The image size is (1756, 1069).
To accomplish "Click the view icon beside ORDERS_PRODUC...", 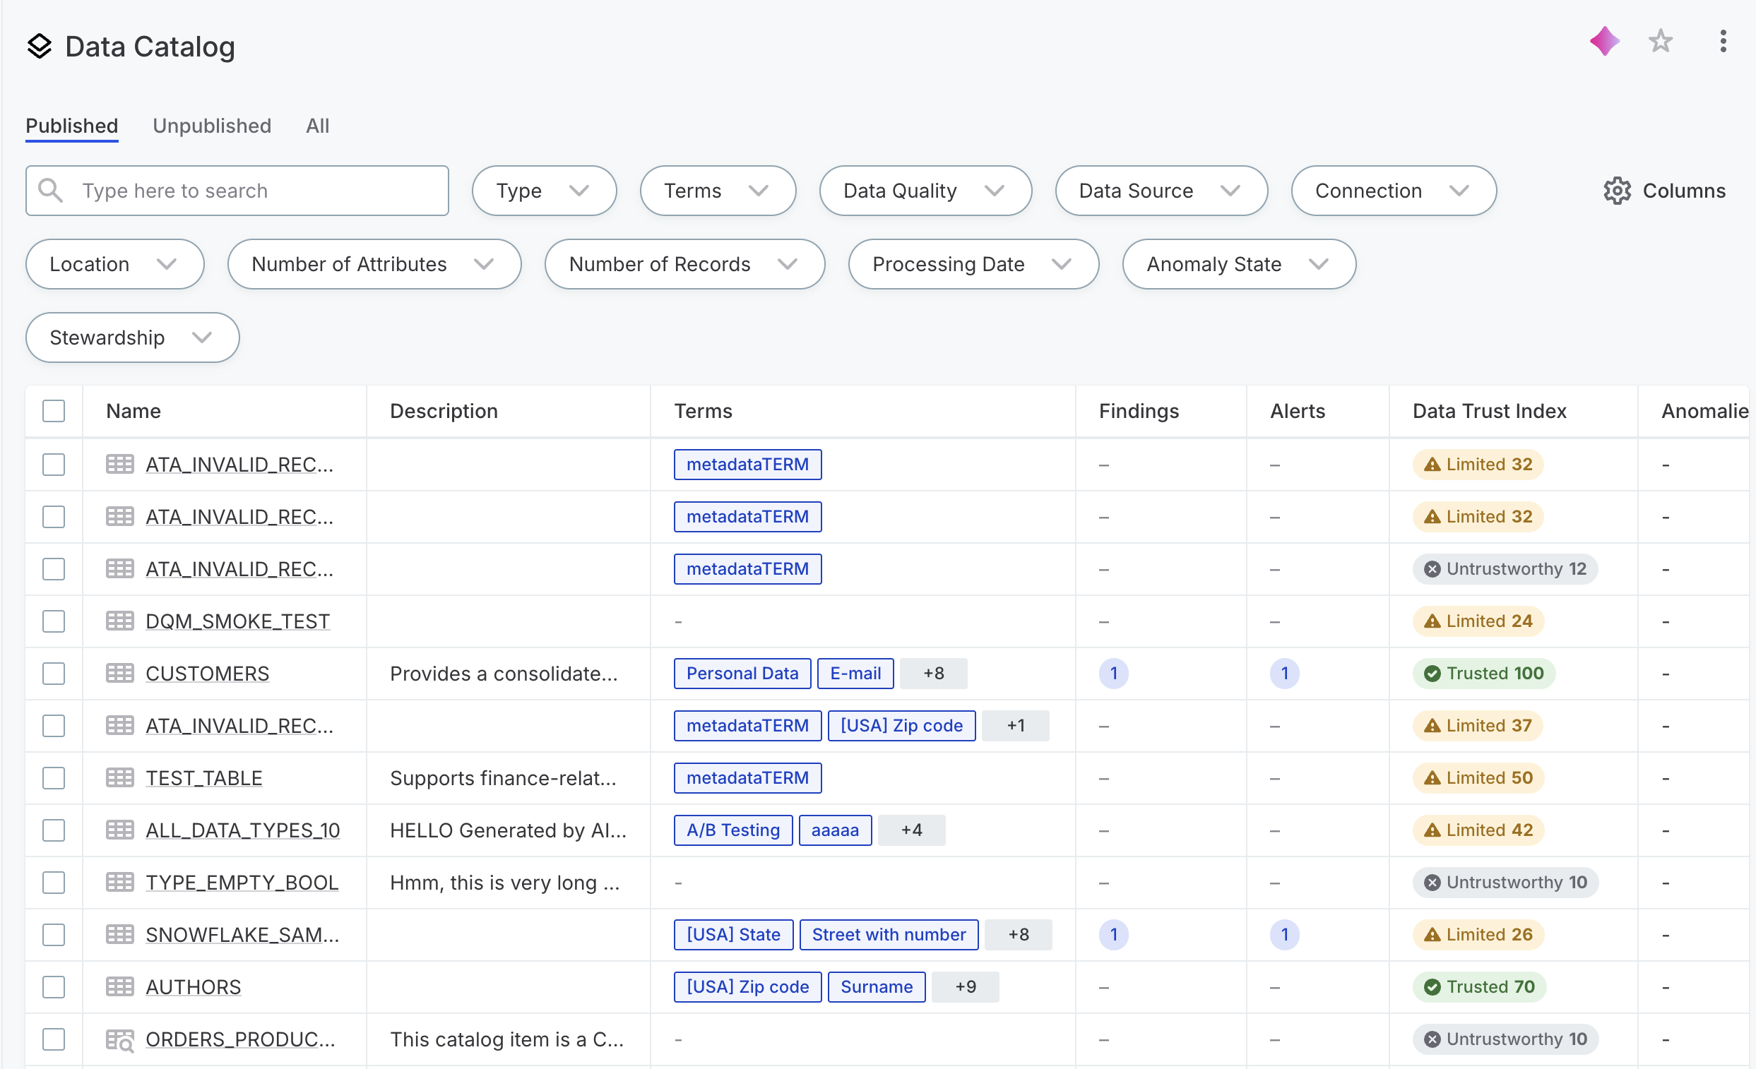I will [x=120, y=1040].
